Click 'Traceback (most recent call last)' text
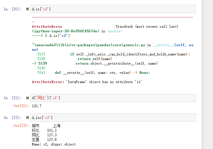The image size is (213, 149). tap(147, 27)
